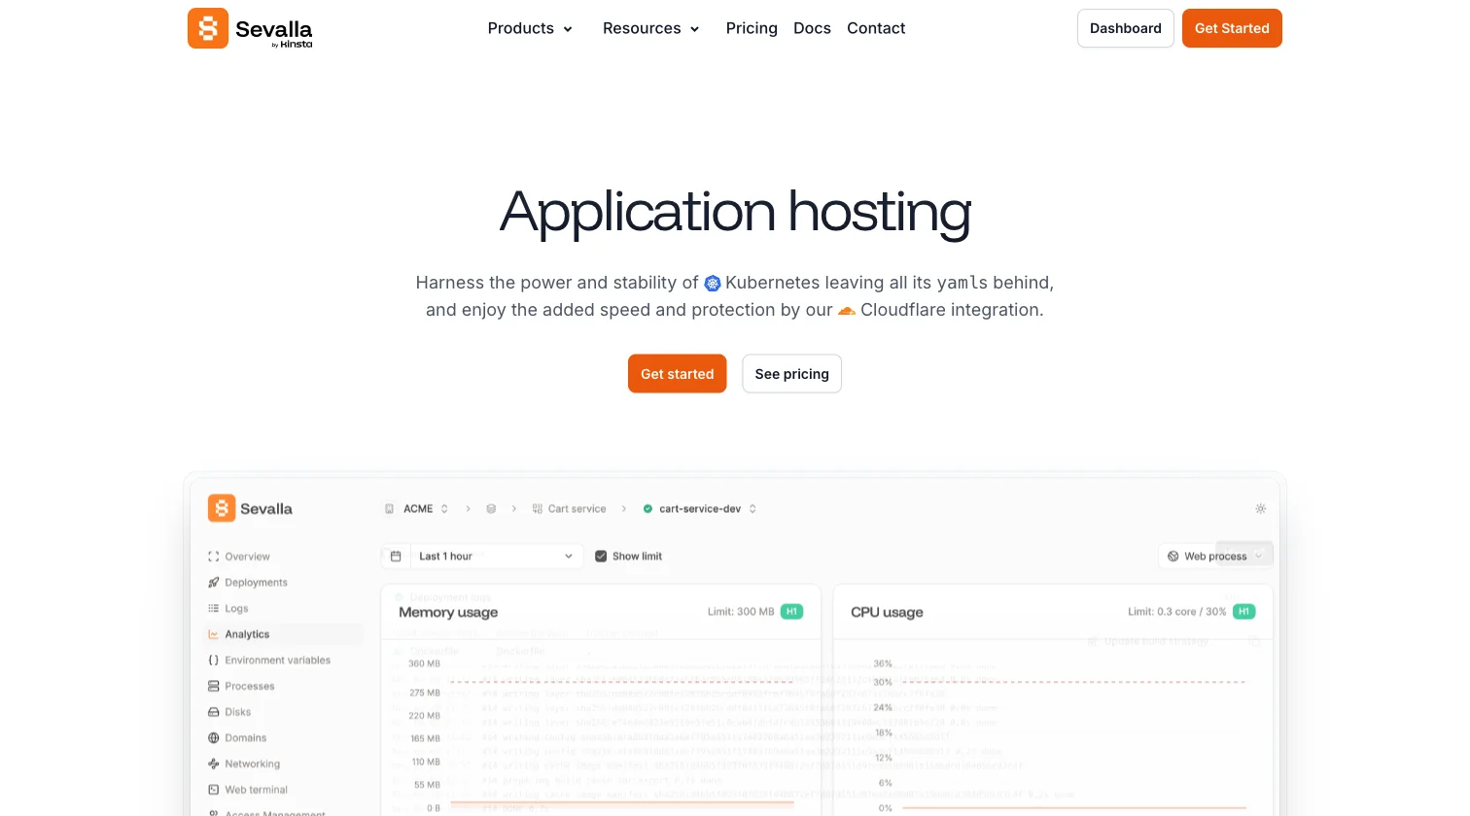Go to Pricing in the top navigation
The height and width of the screenshot is (816, 1470).
click(x=752, y=28)
